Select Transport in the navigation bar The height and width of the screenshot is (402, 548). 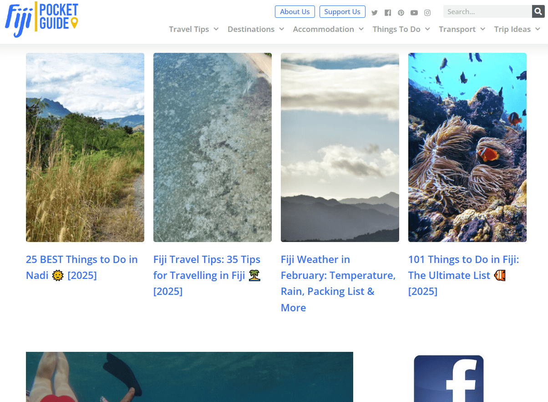(462, 29)
